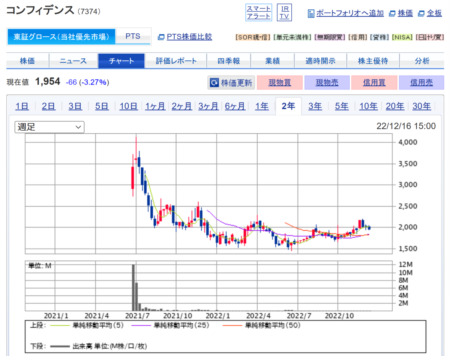Switch to 分析 tab

(422, 61)
